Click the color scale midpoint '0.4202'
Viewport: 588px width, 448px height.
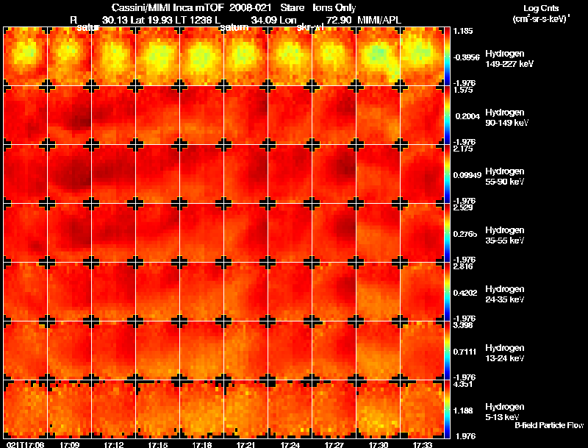click(x=465, y=293)
